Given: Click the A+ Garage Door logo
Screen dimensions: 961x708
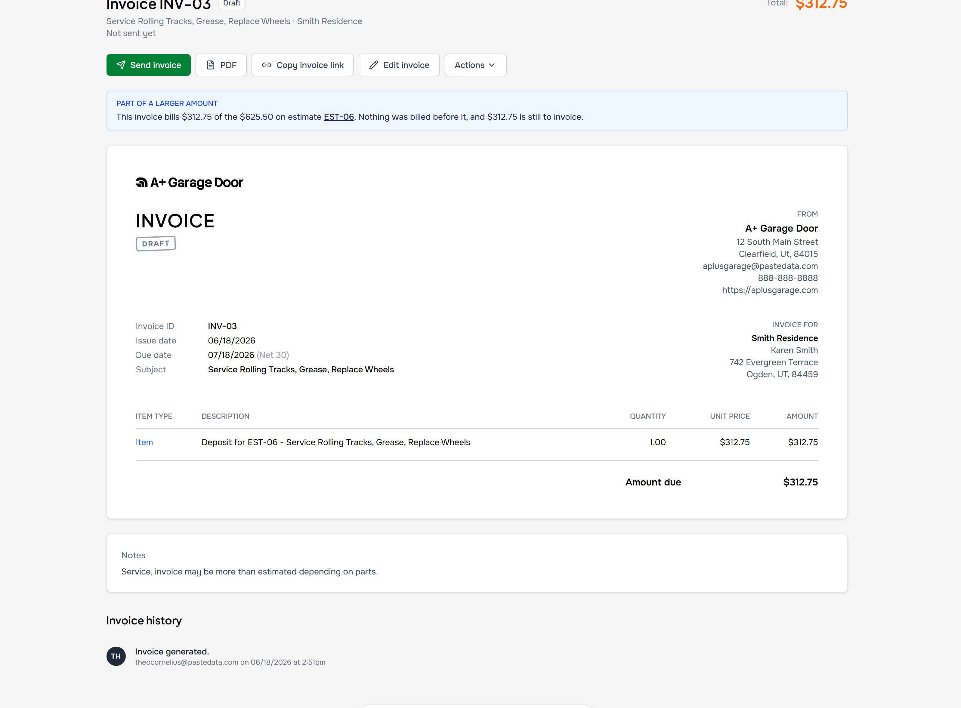Looking at the screenshot, I should click(190, 183).
